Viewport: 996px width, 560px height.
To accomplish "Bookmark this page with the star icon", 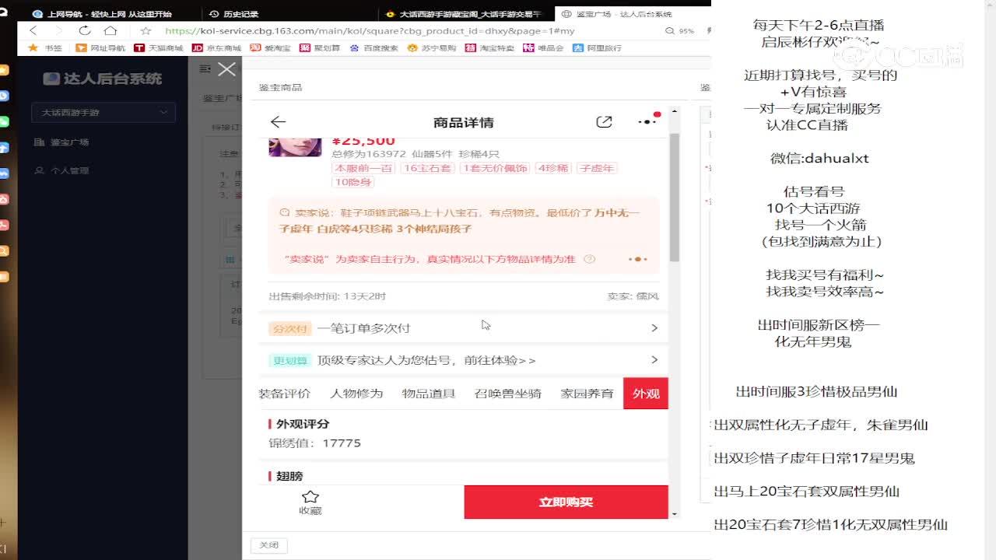I will [146, 31].
